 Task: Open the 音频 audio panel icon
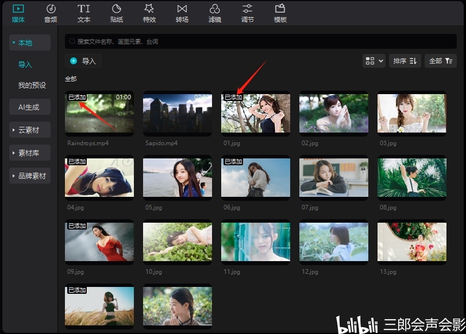[x=51, y=13]
